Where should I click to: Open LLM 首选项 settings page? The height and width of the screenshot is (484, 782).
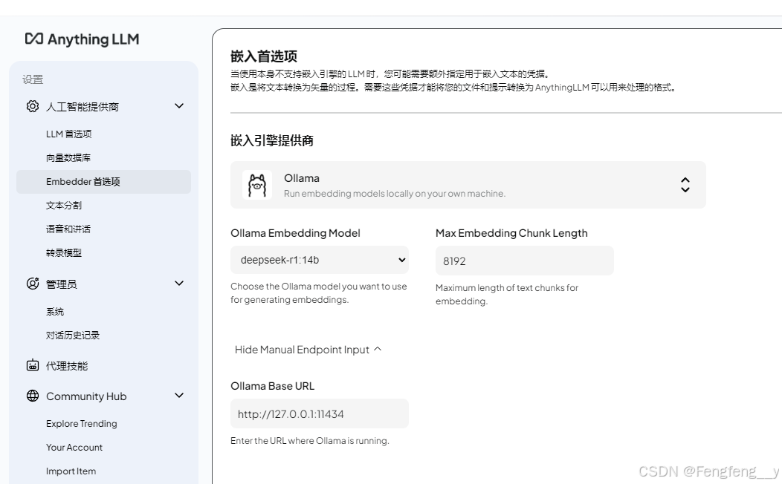click(69, 134)
